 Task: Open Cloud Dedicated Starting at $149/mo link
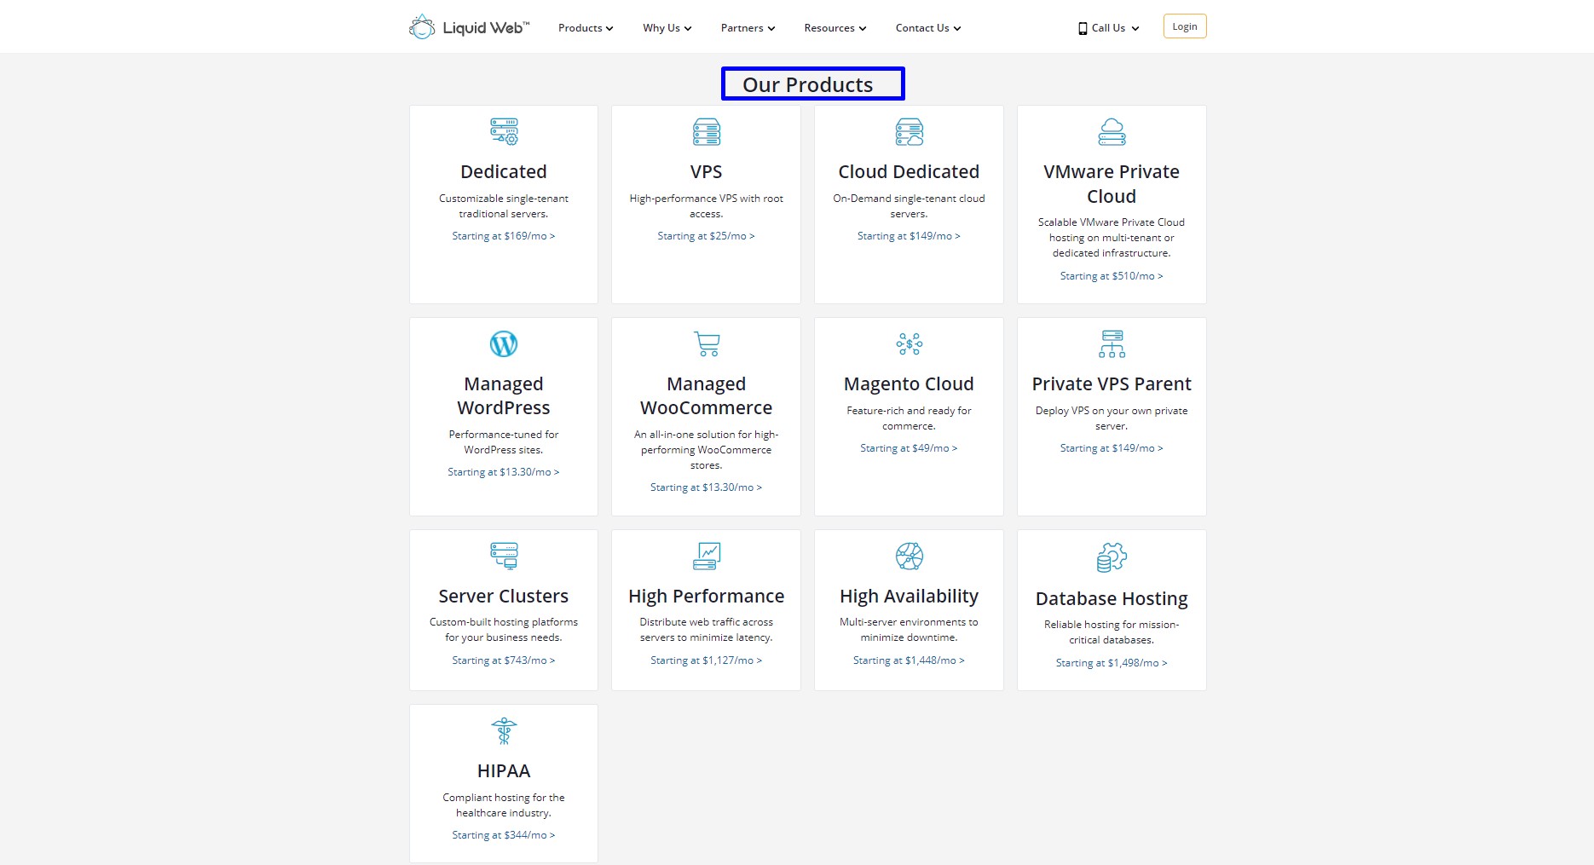point(909,236)
